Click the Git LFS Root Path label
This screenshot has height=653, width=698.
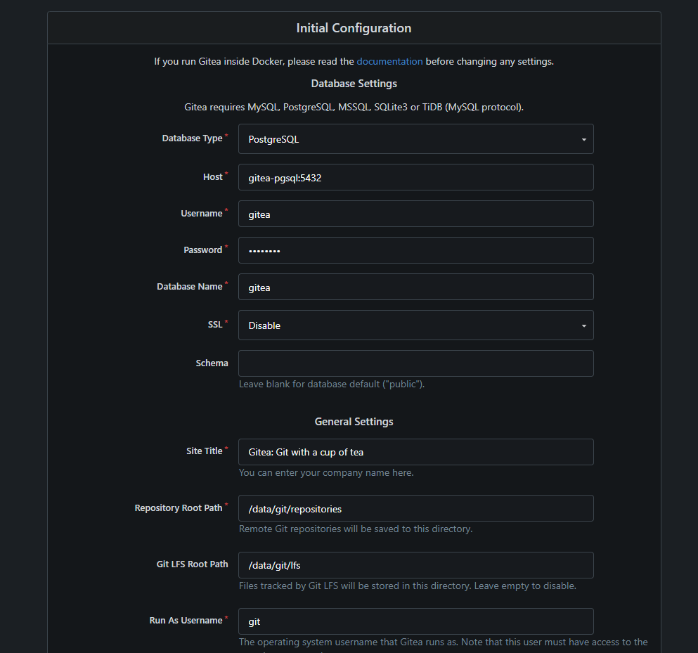[193, 564]
